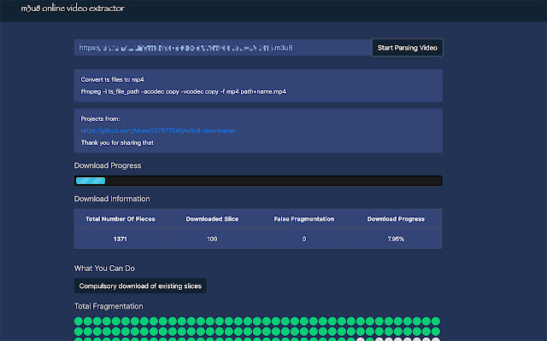Click the first green fragment dot in top row
This screenshot has width=547, height=341.
click(x=79, y=321)
